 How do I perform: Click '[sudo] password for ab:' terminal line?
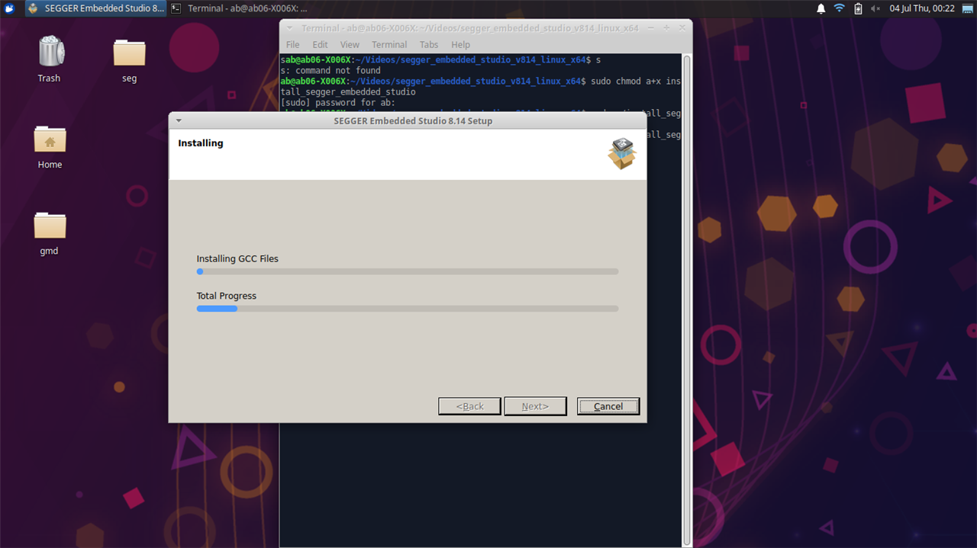tap(338, 102)
